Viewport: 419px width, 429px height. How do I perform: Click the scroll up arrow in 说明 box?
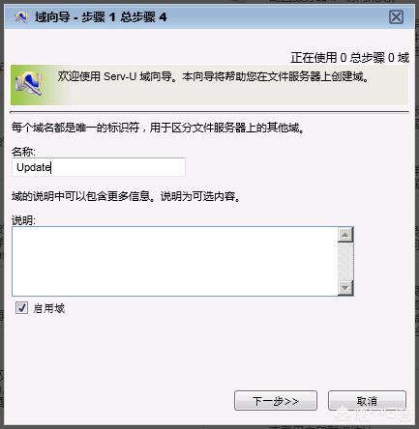[x=345, y=235]
